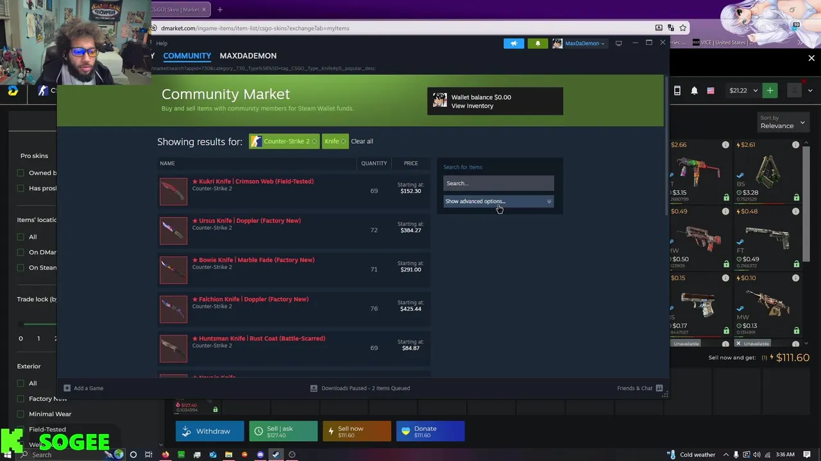
Task: Open the Help menu in Steam
Action: tap(162, 44)
